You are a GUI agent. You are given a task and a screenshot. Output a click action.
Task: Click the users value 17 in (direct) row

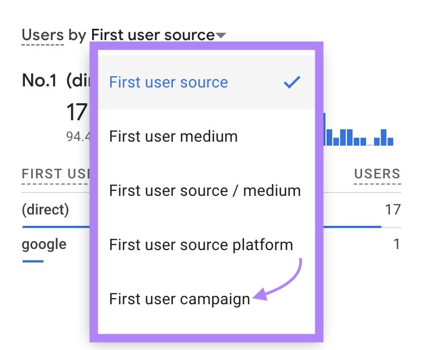pos(392,210)
